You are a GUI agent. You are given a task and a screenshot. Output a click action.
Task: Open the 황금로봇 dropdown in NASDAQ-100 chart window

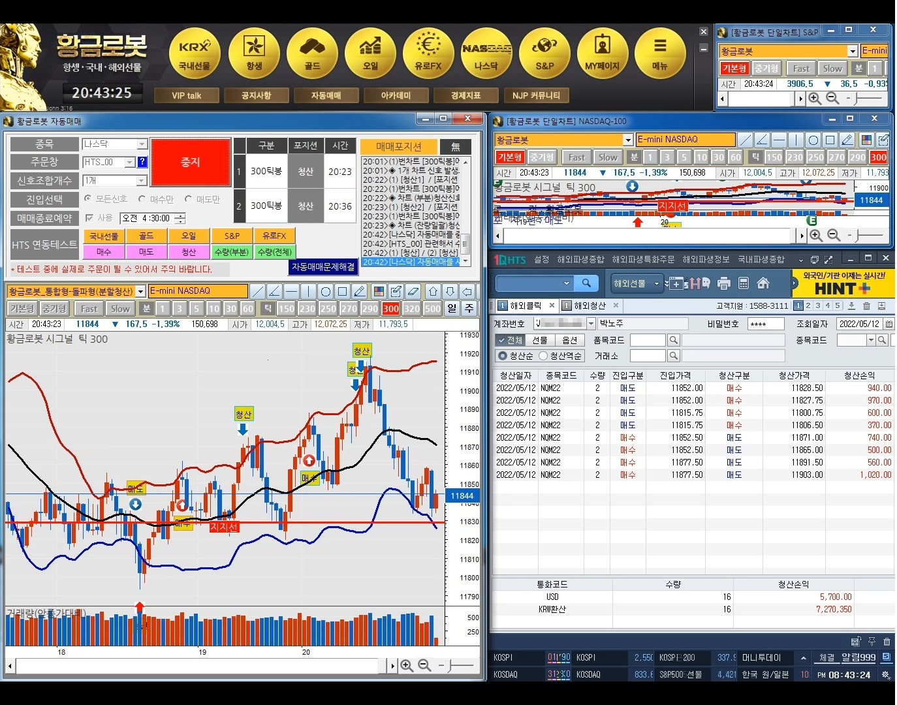coord(627,140)
